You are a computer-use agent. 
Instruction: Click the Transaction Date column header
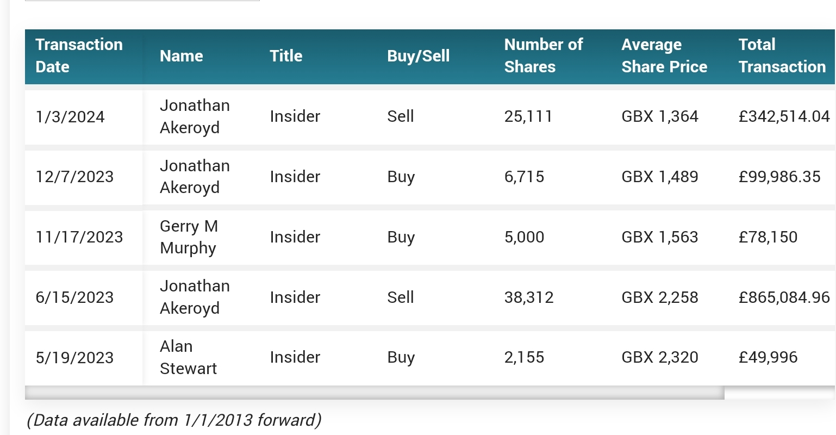point(79,55)
